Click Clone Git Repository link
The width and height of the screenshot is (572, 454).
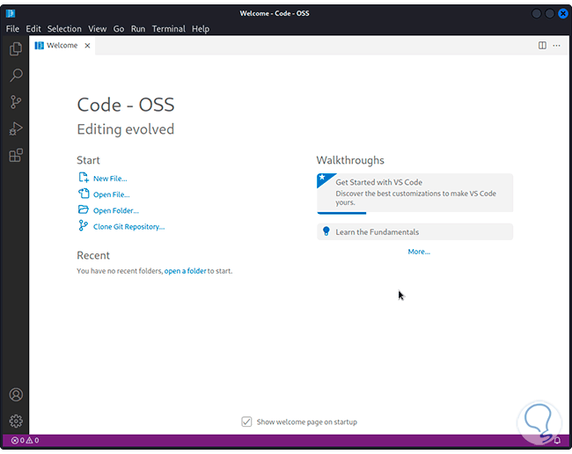click(128, 227)
